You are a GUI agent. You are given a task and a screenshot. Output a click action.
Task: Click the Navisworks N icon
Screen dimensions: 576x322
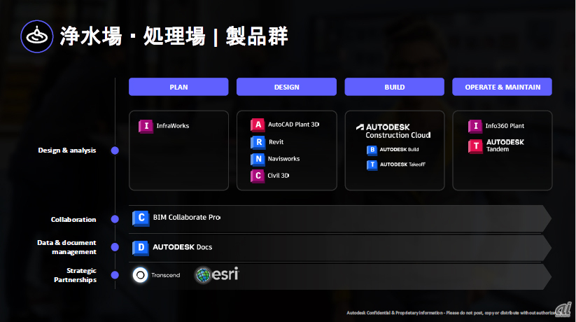click(x=258, y=159)
